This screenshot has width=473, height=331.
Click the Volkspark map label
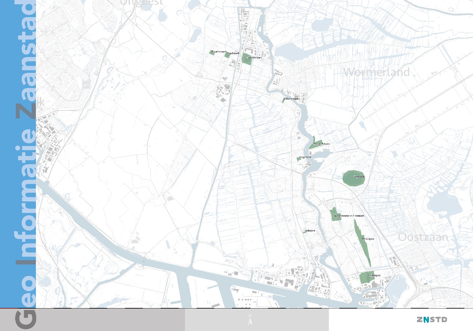(x=310, y=231)
